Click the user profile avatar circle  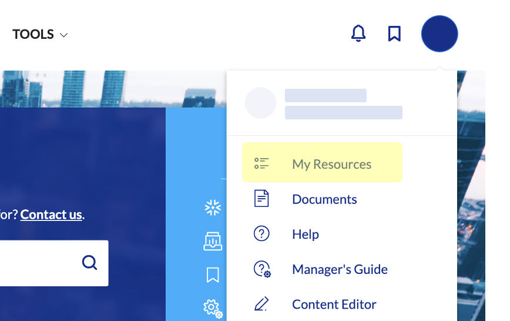tap(439, 34)
